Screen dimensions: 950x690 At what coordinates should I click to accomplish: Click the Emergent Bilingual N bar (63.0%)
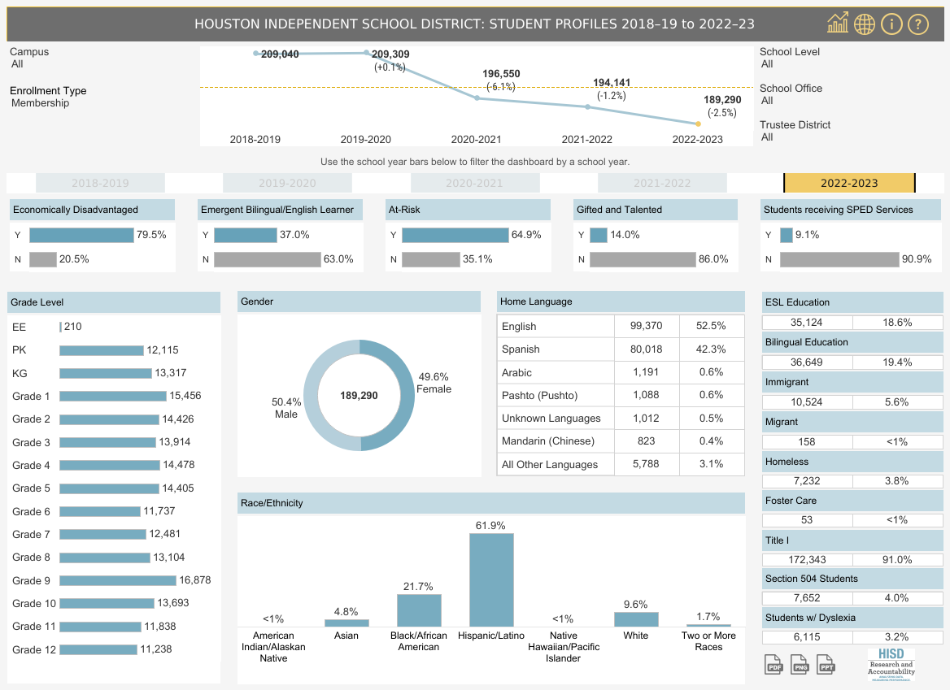coord(267,259)
